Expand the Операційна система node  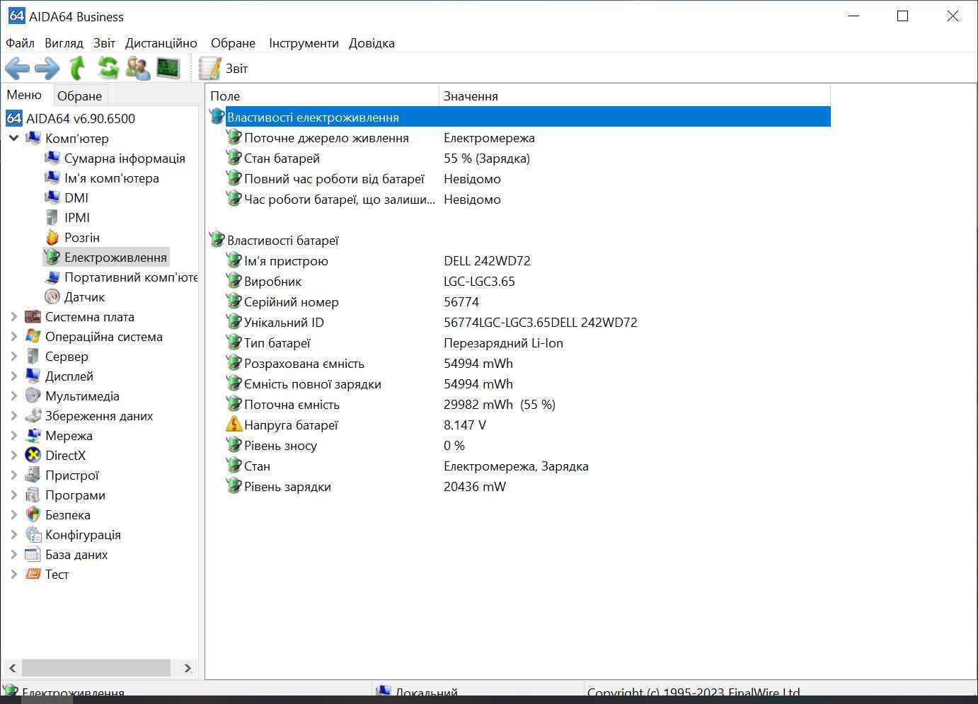[13, 337]
